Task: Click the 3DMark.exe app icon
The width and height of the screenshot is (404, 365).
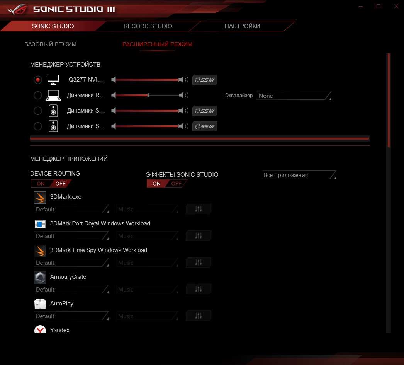Action: pyautogui.click(x=40, y=198)
